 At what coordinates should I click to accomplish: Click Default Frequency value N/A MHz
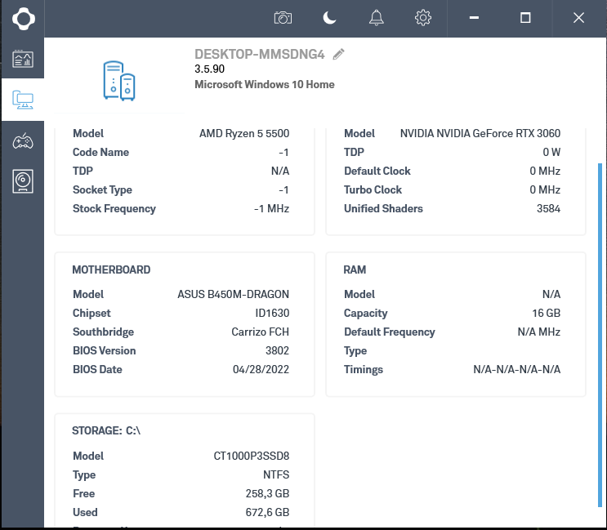click(539, 332)
